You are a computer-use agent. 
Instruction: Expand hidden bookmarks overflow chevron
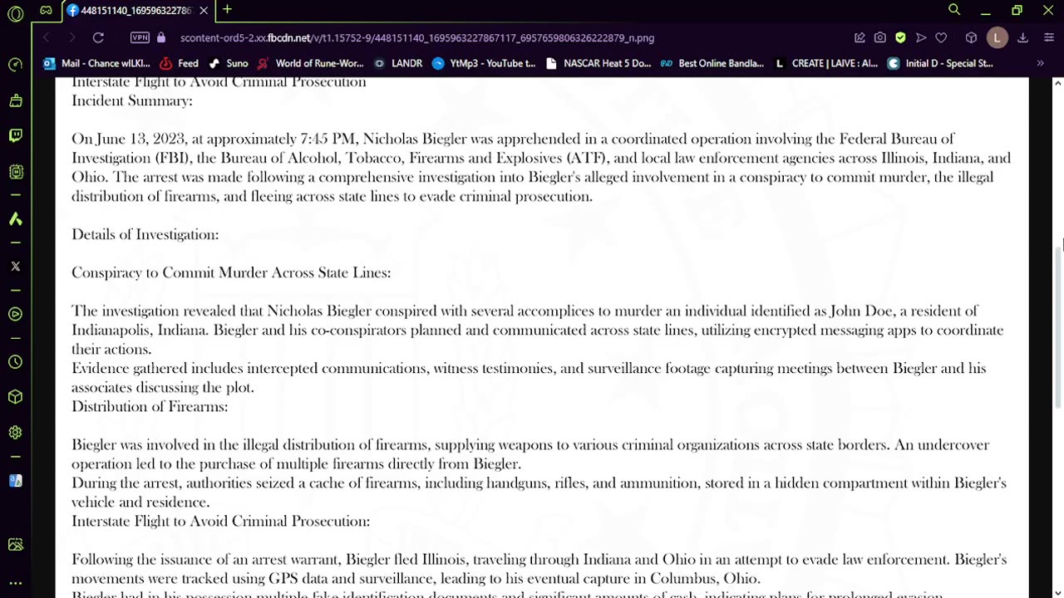(x=1040, y=63)
